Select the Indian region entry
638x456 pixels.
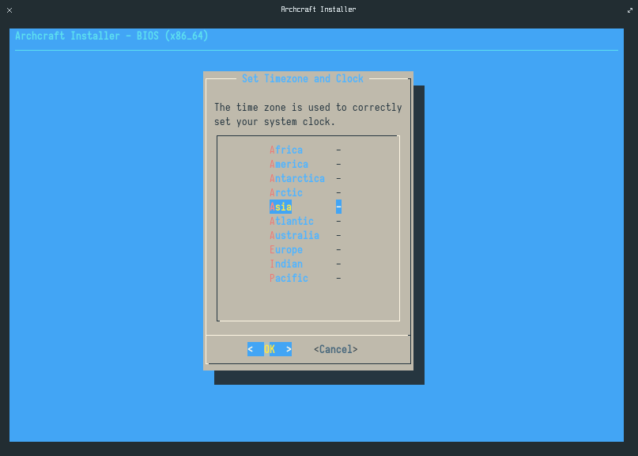(x=286, y=264)
